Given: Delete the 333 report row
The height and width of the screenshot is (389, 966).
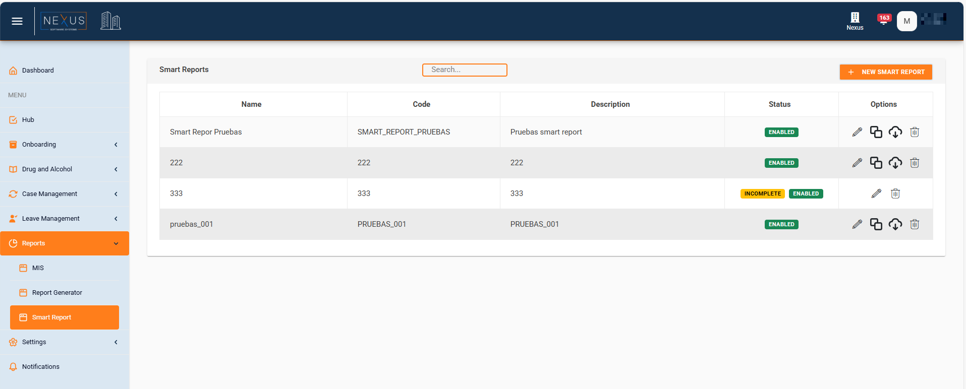Looking at the screenshot, I should click(x=895, y=193).
